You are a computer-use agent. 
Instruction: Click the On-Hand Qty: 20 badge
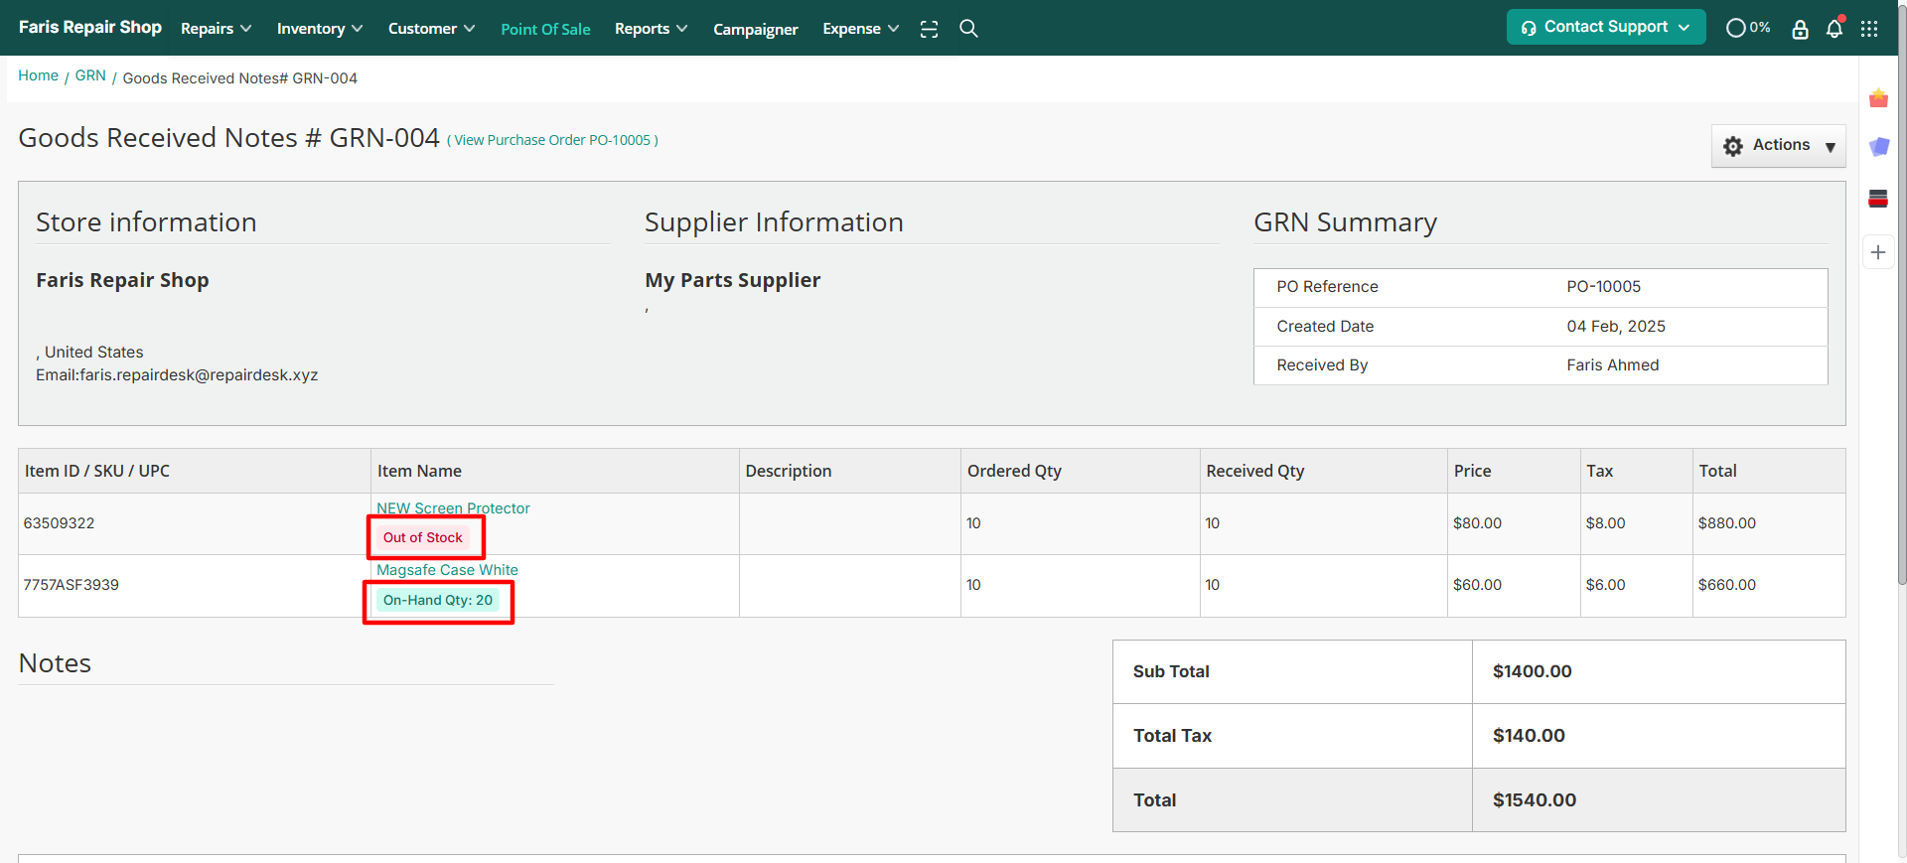[x=438, y=600]
